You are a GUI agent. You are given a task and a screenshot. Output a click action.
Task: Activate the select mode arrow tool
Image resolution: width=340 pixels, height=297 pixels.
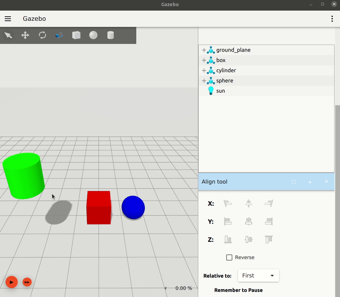(x=8, y=35)
